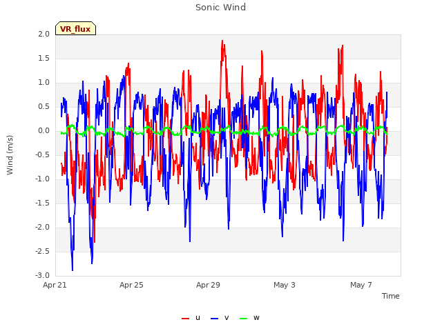This screenshot has height=331, width=442.
Task: Click the highest red u peak near Apr 29
Action: pyautogui.click(x=222, y=41)
